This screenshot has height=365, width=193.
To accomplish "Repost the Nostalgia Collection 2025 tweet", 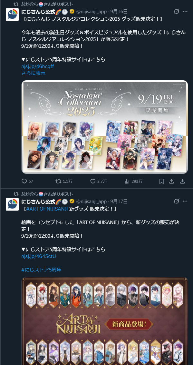I will 58,181.
